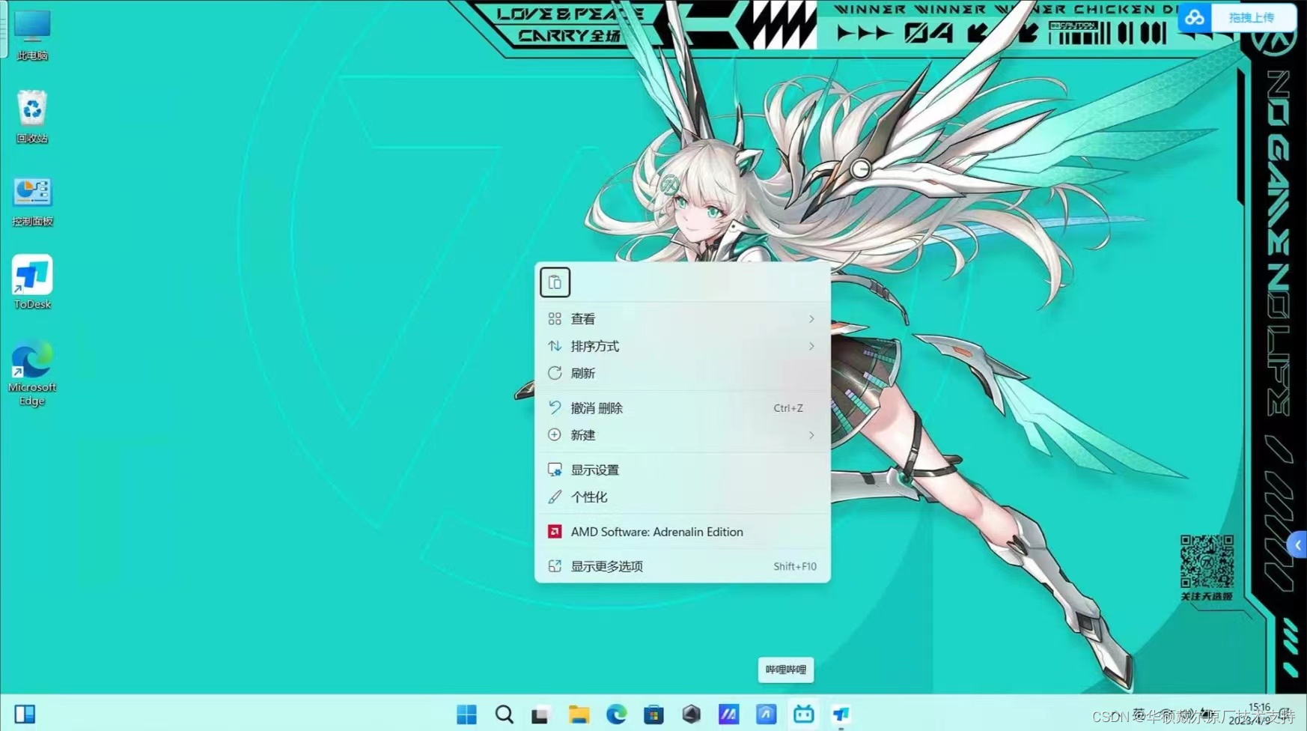This screenshot has width=1307, height=731.
Task: Expand arrow next to 排序方式
Action: click(x=811, y=346)
